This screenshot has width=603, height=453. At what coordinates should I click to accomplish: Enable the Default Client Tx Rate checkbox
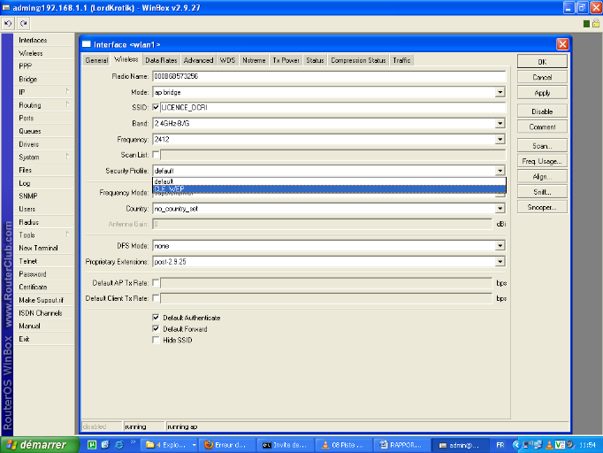pyautogui.click(x=156, y=298)
